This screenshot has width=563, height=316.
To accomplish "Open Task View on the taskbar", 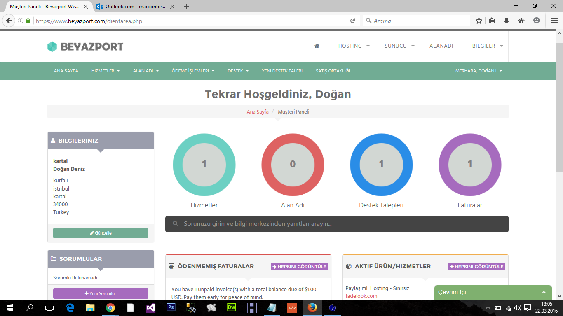I will click(49, 308).
